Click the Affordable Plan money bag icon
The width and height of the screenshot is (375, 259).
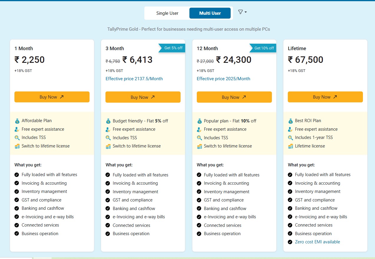(x=17, y=121)
